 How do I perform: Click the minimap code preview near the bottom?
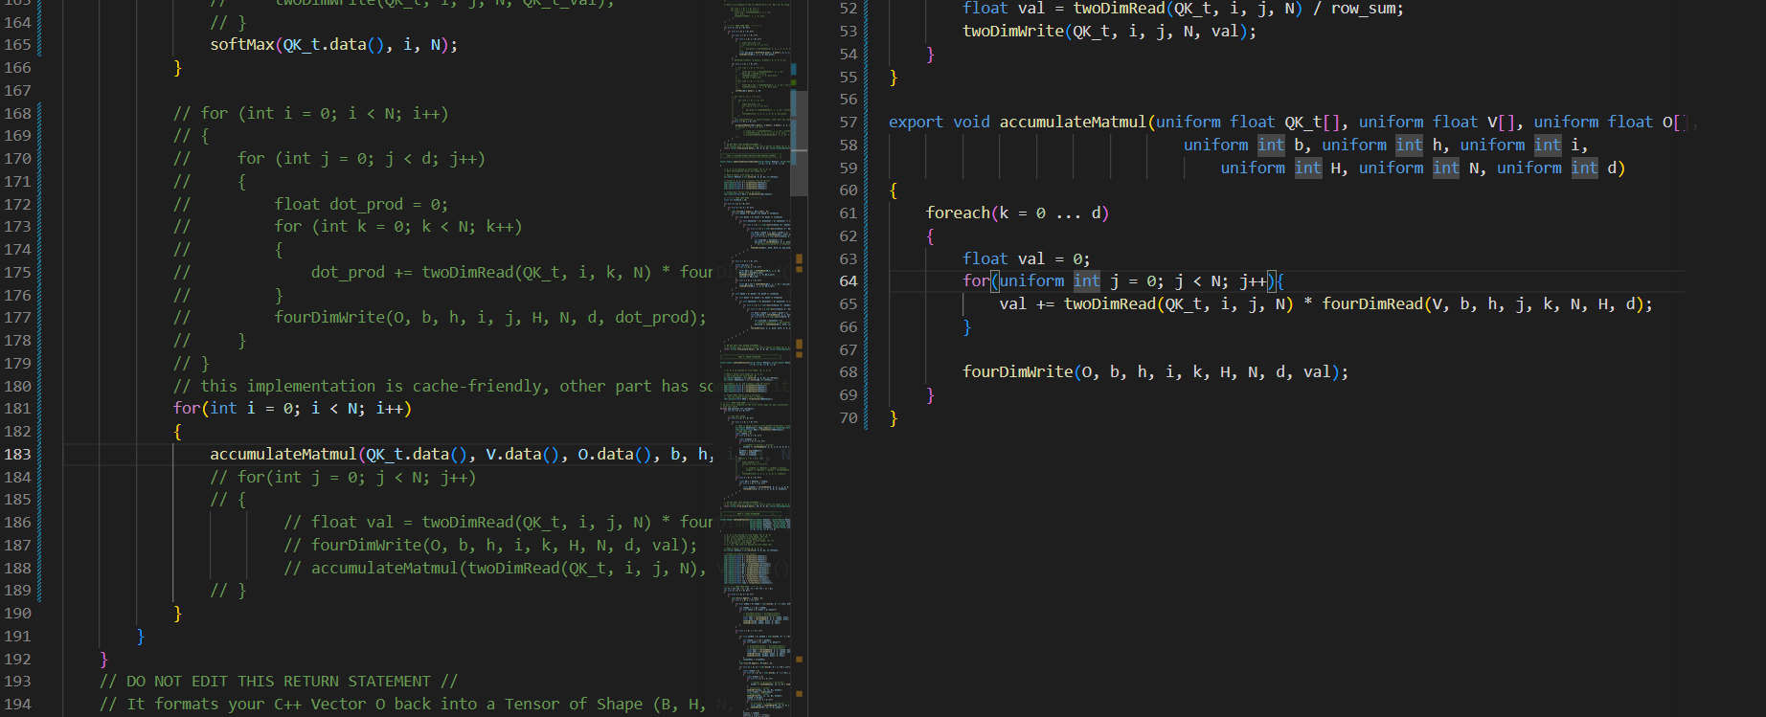tap(757, 661)
